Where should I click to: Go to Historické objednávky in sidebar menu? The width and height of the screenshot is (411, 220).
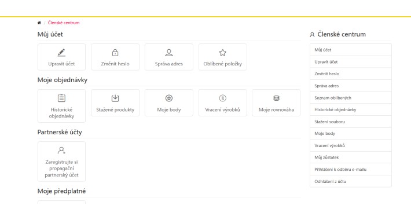[351, 109]
